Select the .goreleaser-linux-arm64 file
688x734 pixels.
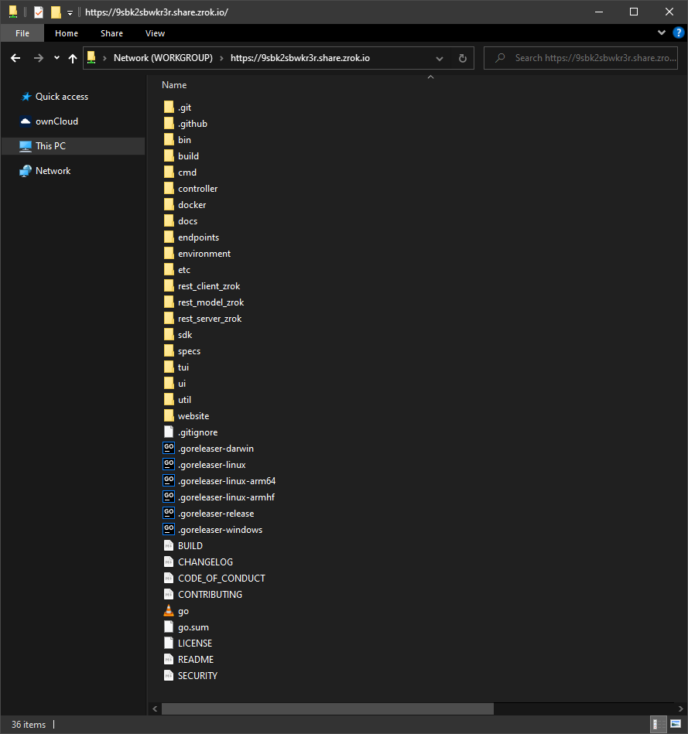pos(220,481)
